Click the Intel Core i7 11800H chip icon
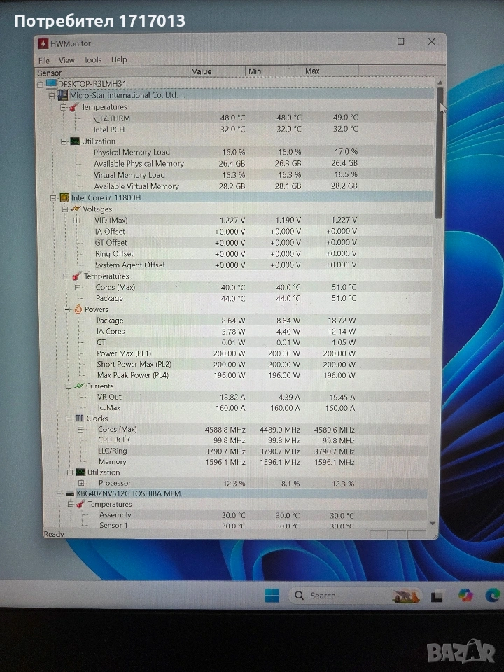The image size is (504, 672). pos(64,198)
